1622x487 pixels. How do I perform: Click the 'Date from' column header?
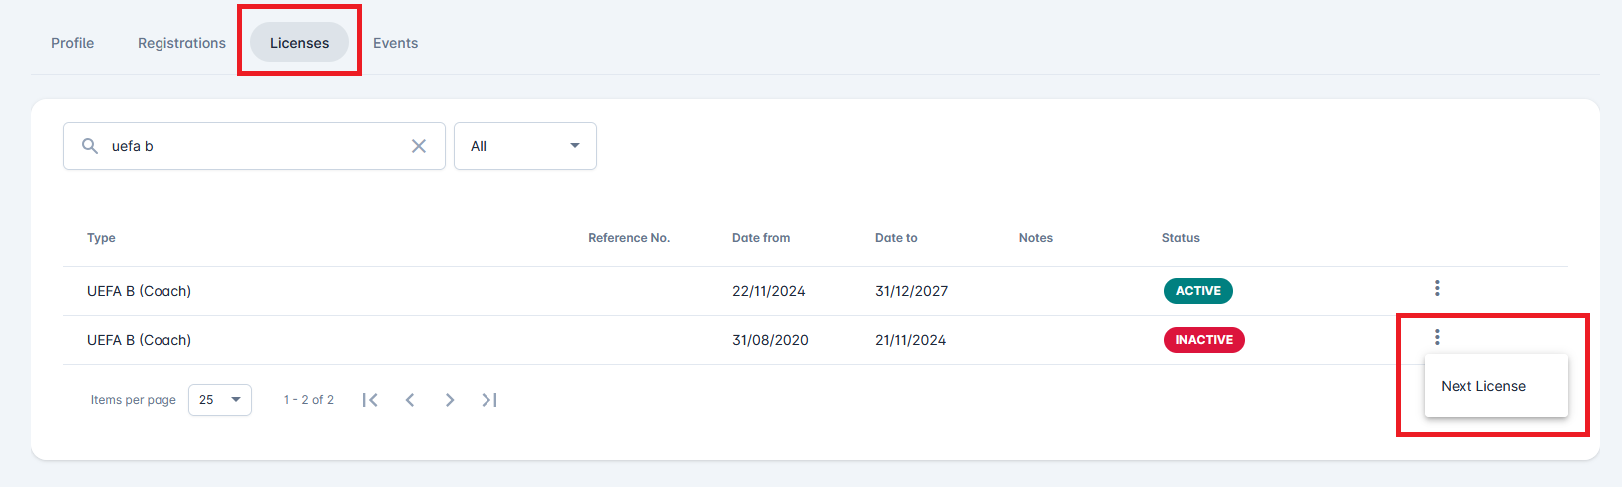tap(761, 238)
